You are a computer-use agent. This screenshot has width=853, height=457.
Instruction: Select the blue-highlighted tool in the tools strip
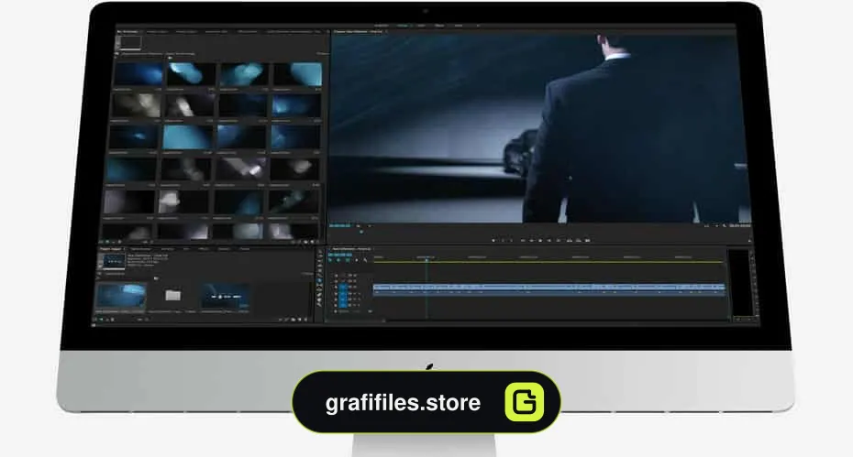tap(319, 281)
